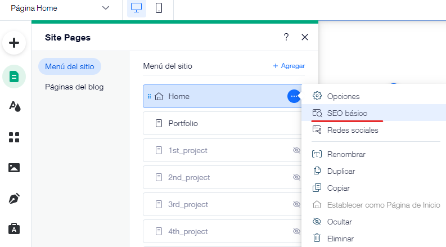
Task: Open the Páginas del blog section
Action: click(x=74, y=87)
